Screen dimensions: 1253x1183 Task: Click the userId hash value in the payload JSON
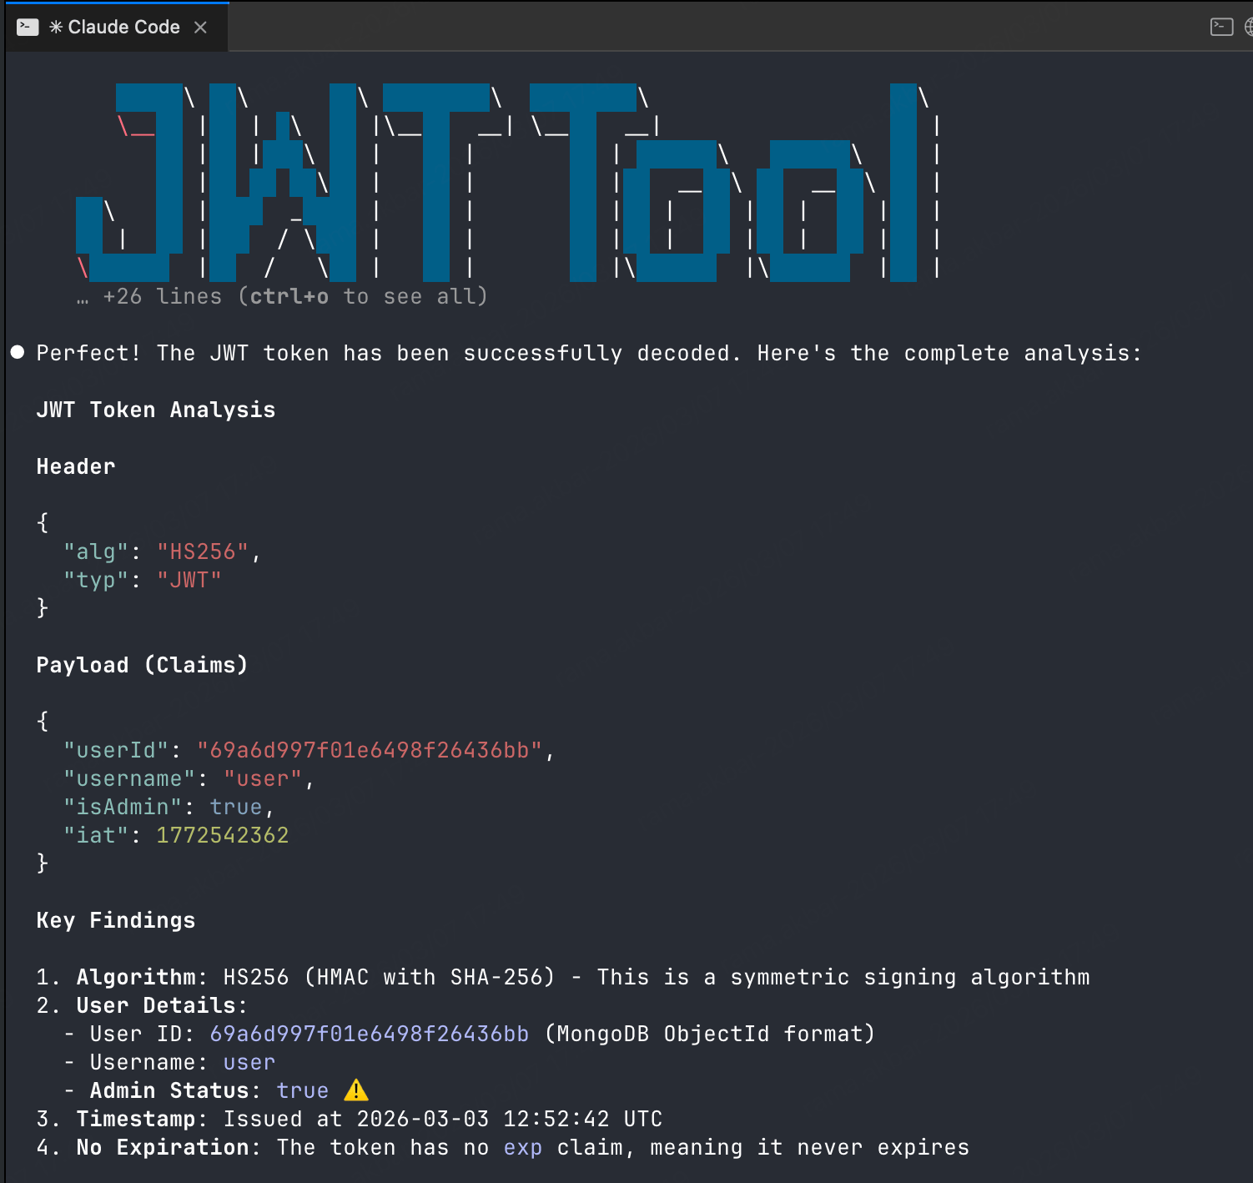point(370,750)
